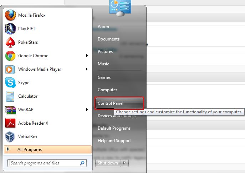Focus the Search programs and files box
The image size is (245, 173).
47,163
